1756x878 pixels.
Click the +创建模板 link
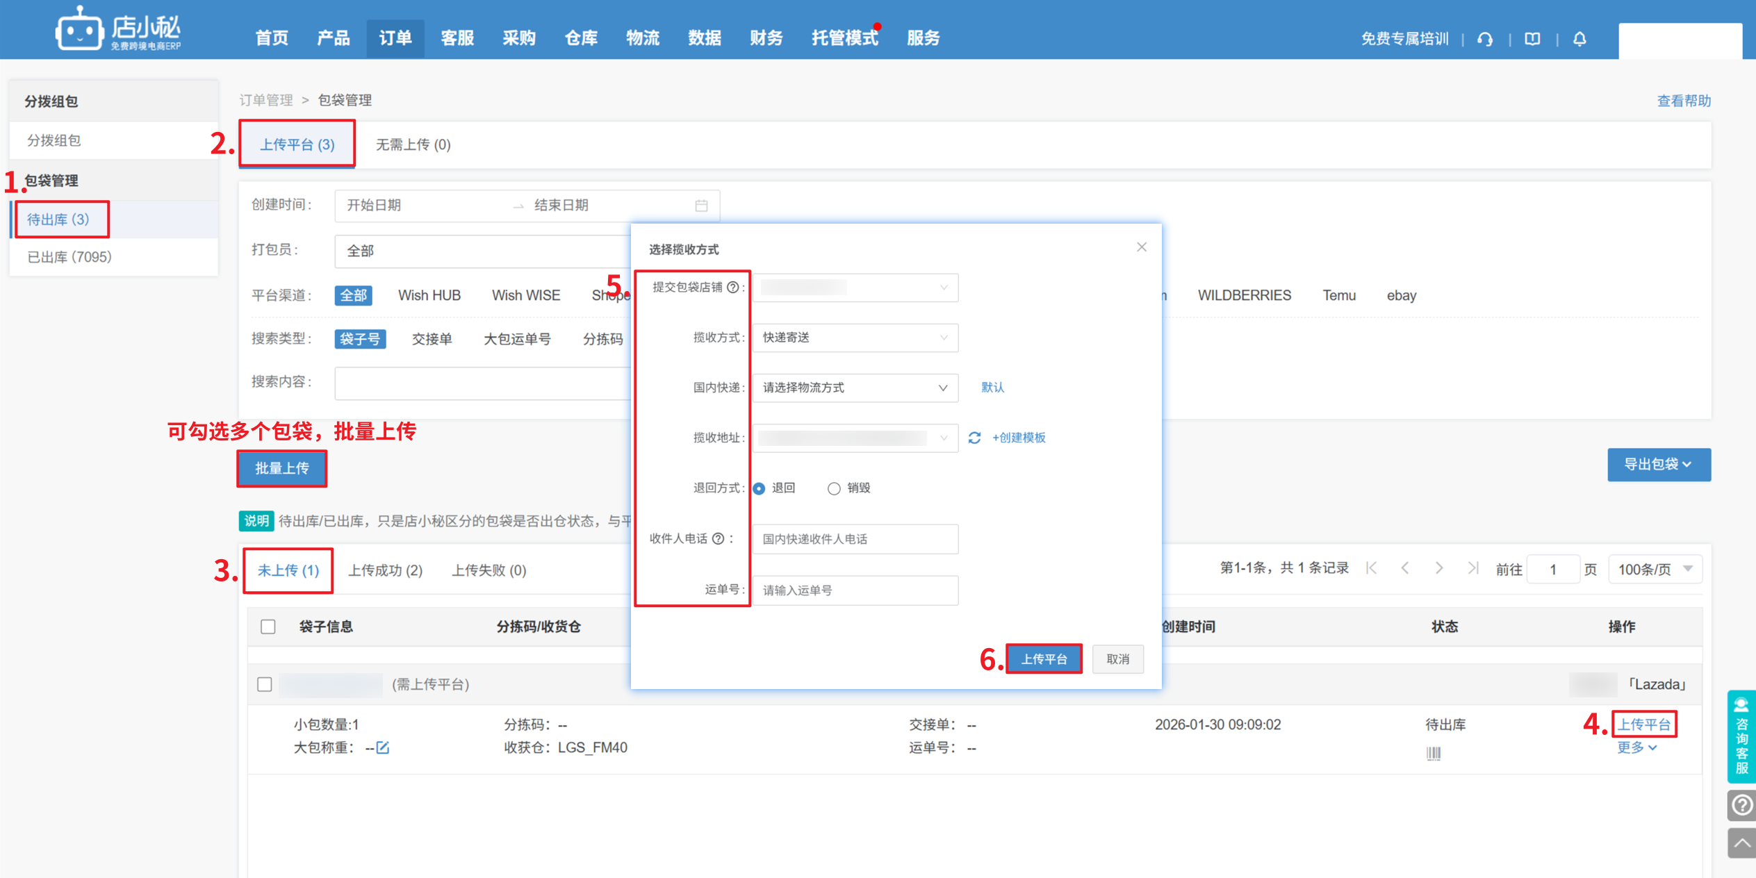pyautogui.click(x=1019, y=438)
